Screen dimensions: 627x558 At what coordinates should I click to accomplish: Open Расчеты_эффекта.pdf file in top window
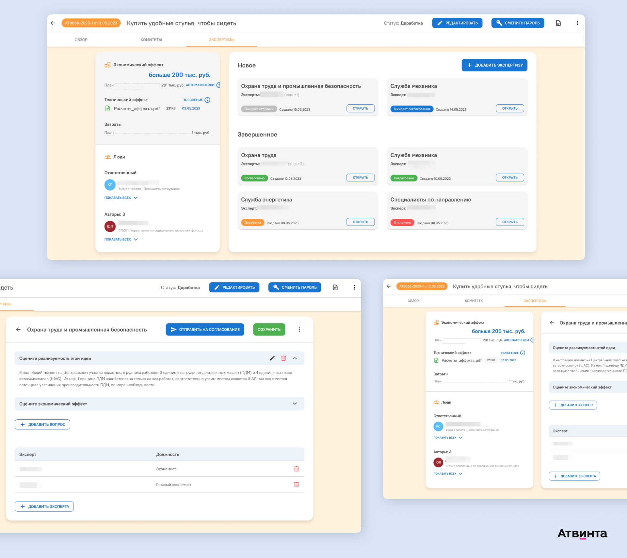(137, 109)
